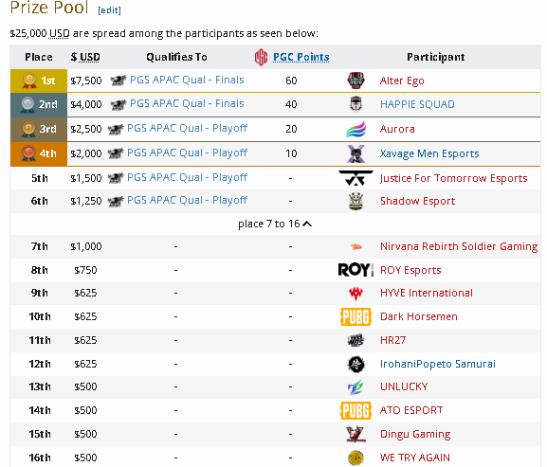The width and height of the screenshot is (547, 467).
Task: Open the Prize Pool edit link
Action: point(110,10)
